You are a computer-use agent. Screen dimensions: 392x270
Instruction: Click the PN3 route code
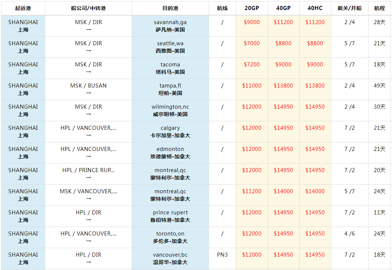coord(222,255)
